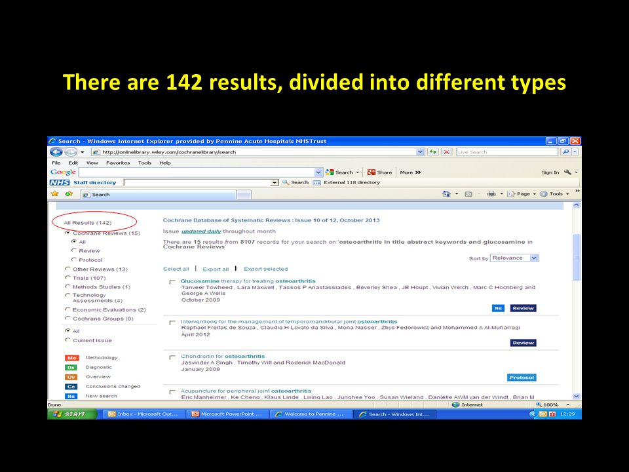Click the Ov Overview legend badge
This screenshot has height=472, width=629.
(x=71, y=377)
